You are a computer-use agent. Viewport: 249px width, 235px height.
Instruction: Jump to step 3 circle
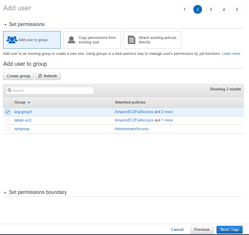coord(211,10)
